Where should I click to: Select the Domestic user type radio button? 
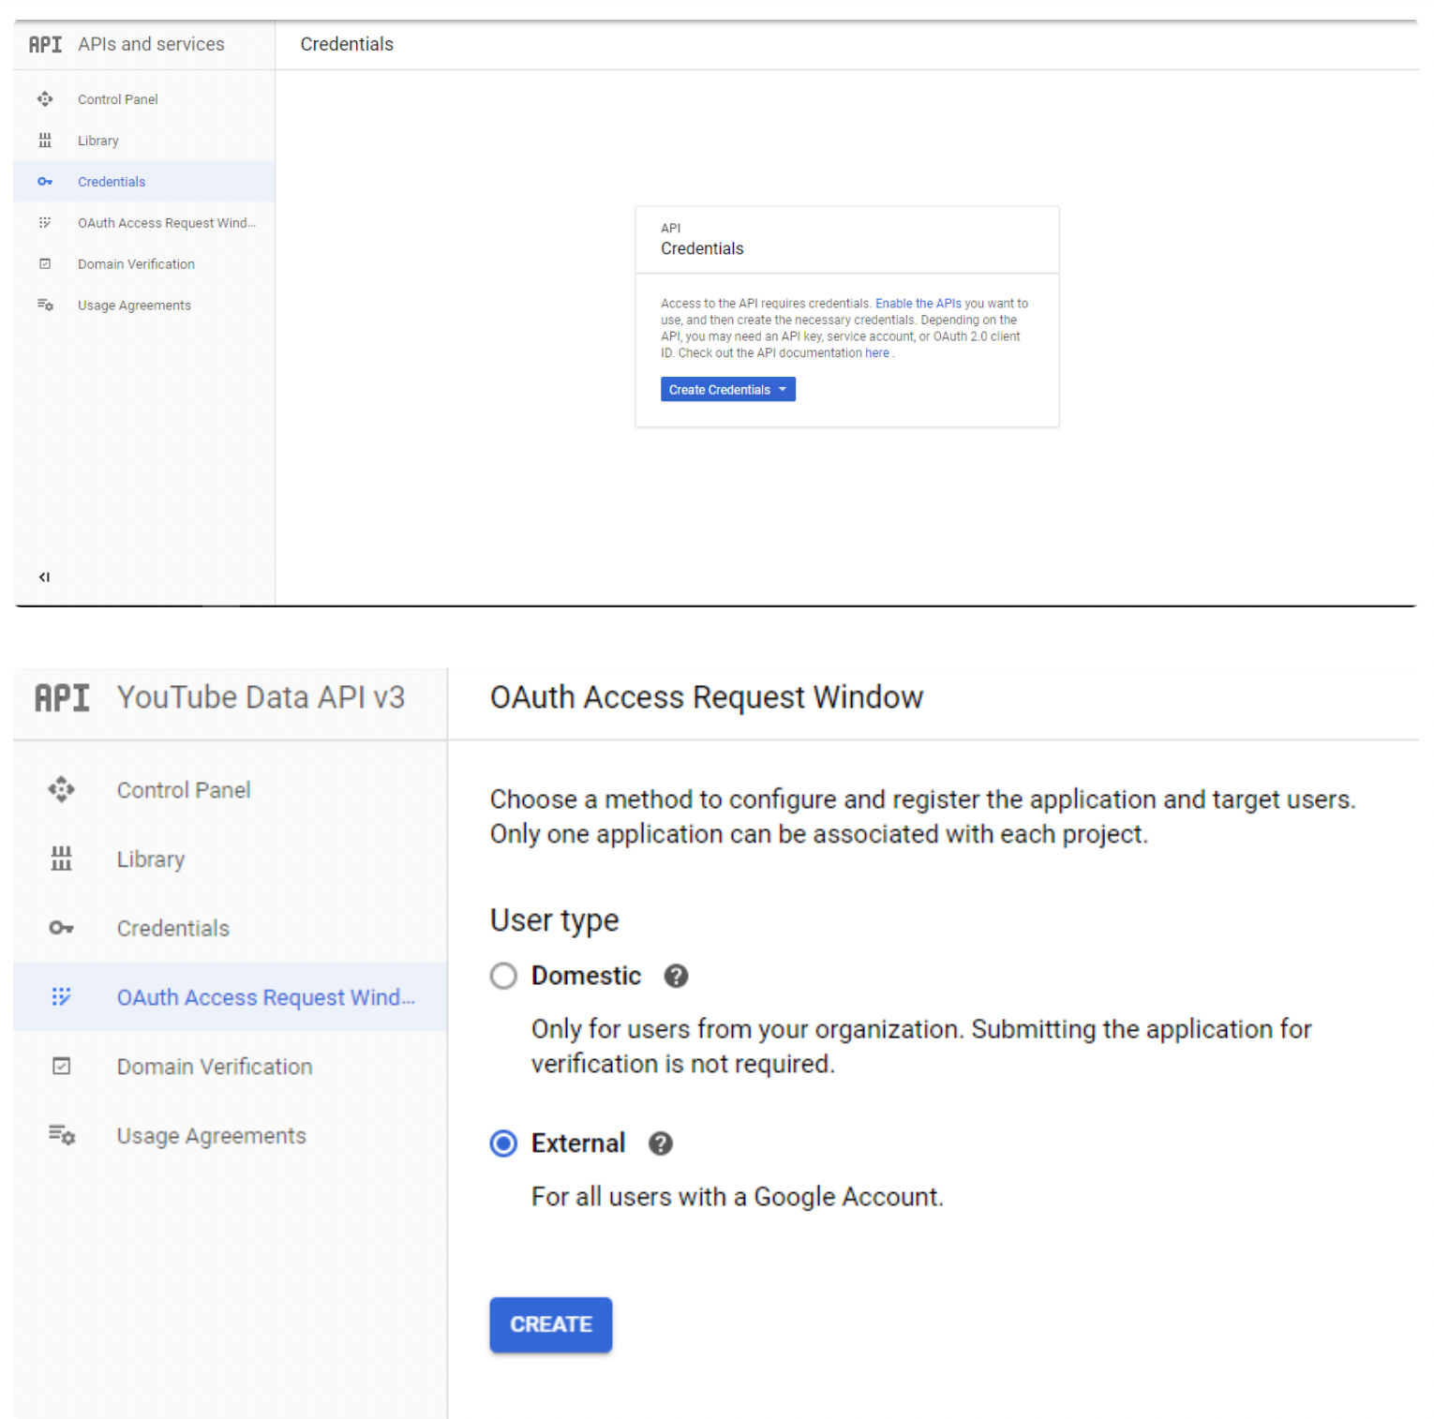pos(503,976)
